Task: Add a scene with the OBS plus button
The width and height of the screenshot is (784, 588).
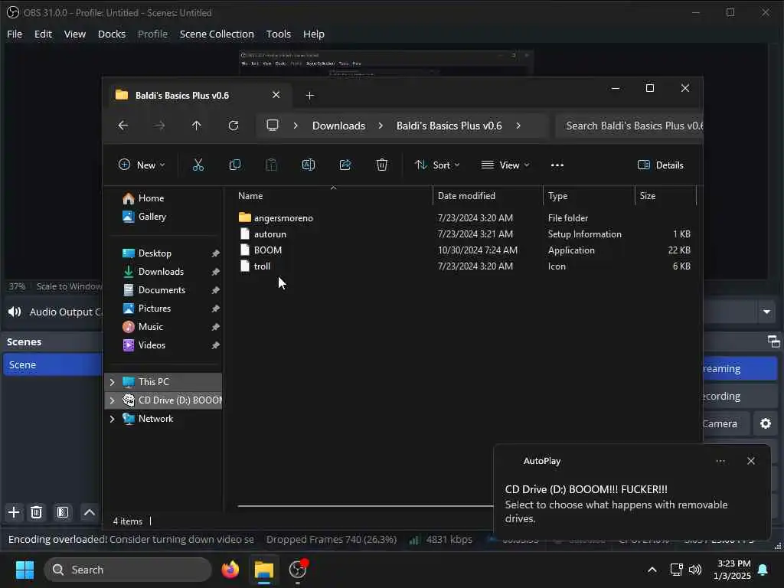Action: click(x=14, y=512)
